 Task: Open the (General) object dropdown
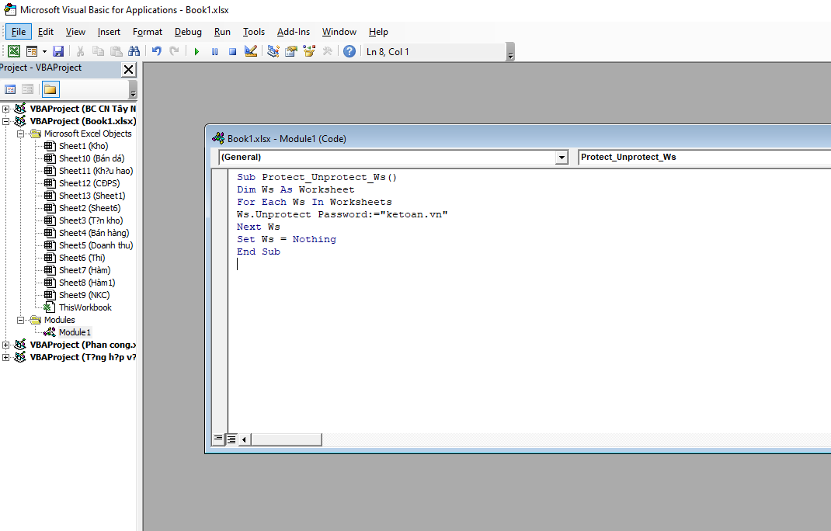[562, 158]
